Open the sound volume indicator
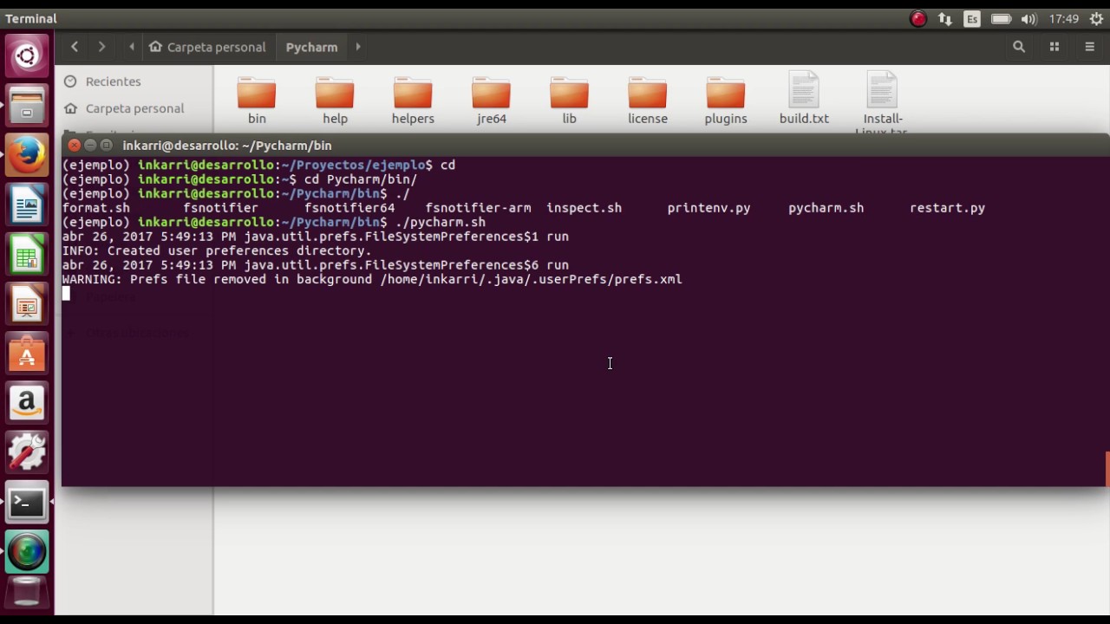1110x624 pixels. pos(1029,18)
